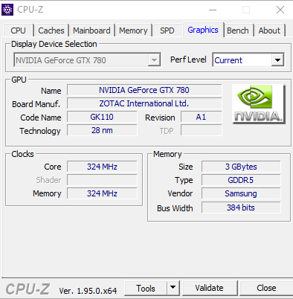Open the Caches tab

(x=51, y=30)
